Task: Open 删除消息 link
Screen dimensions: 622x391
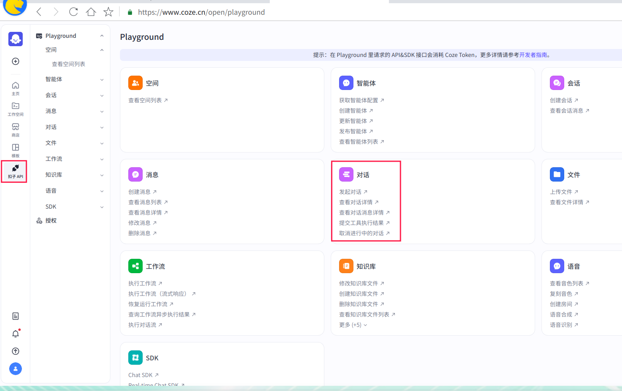Action: 142,233
